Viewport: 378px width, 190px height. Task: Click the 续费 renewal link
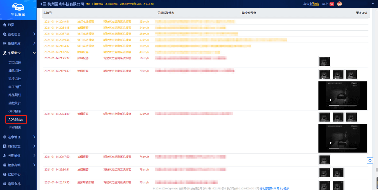point(316,4)
